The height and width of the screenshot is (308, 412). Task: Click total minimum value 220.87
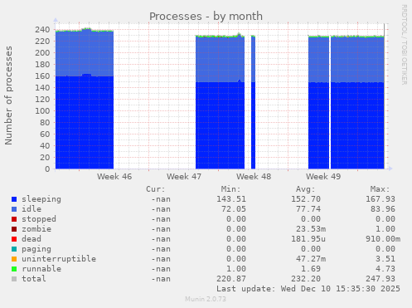click(x=231, y=279)
